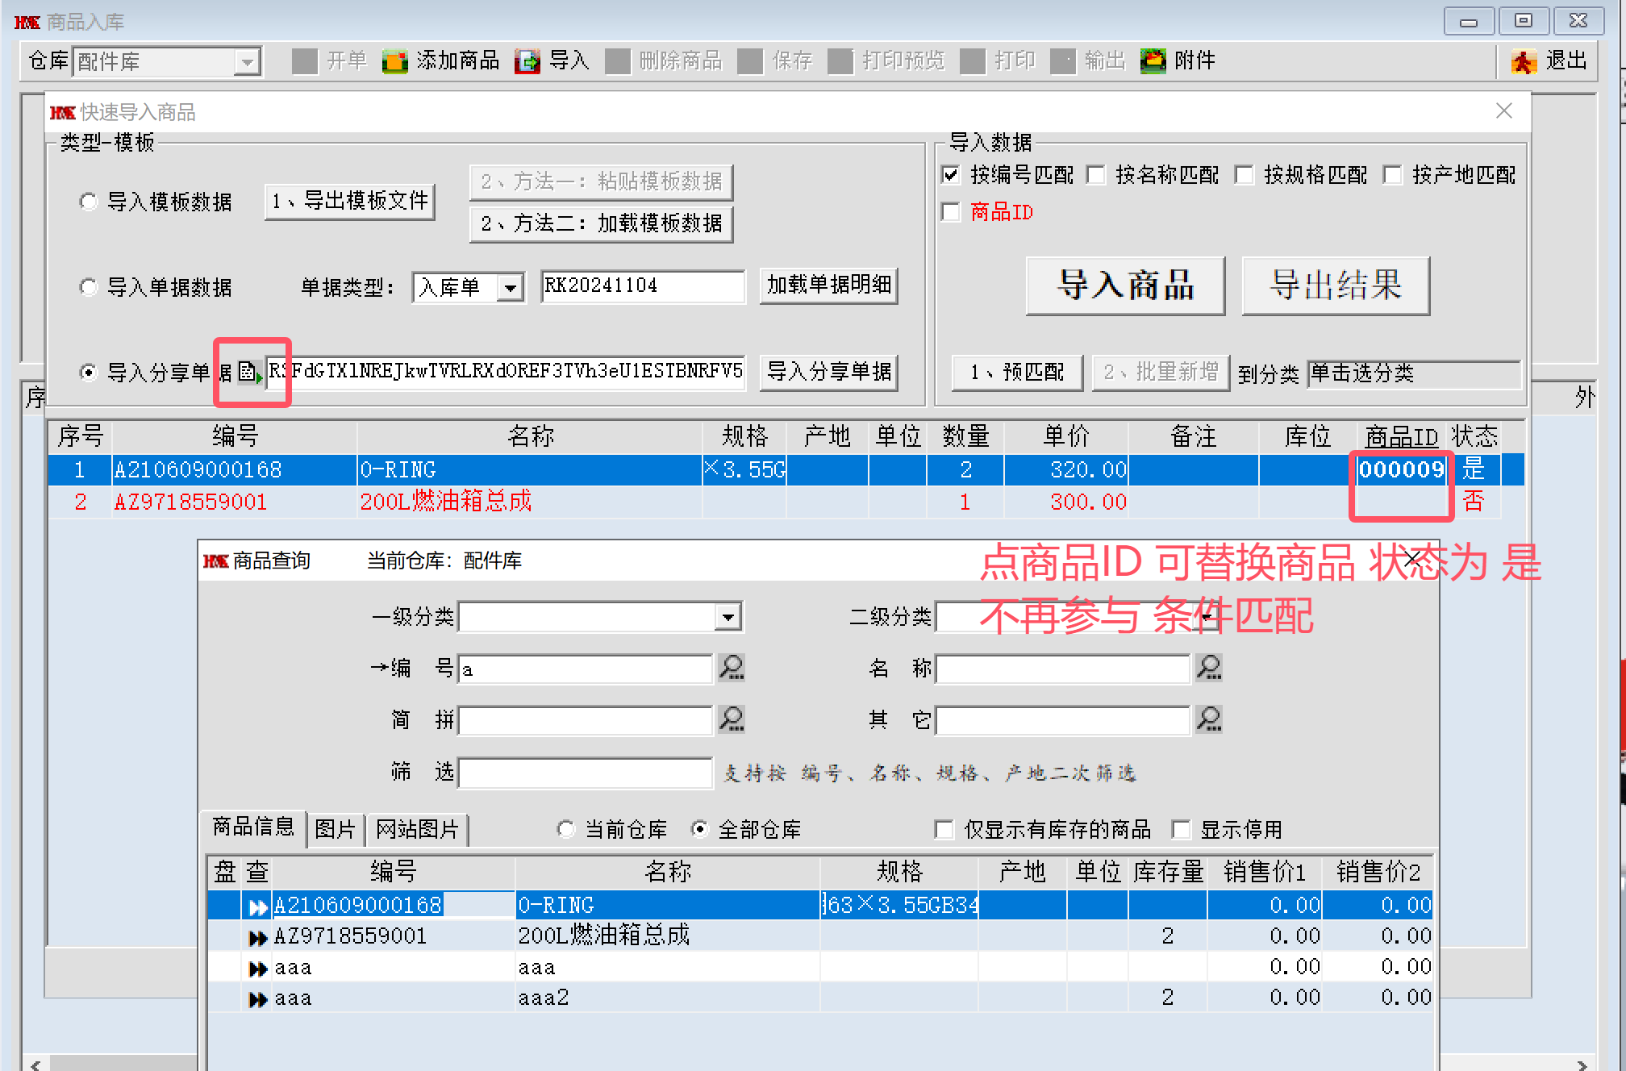Enable 按名称匹配 checkbox
This screenshot has height=1071, width=1626.
pos(1096,174)
